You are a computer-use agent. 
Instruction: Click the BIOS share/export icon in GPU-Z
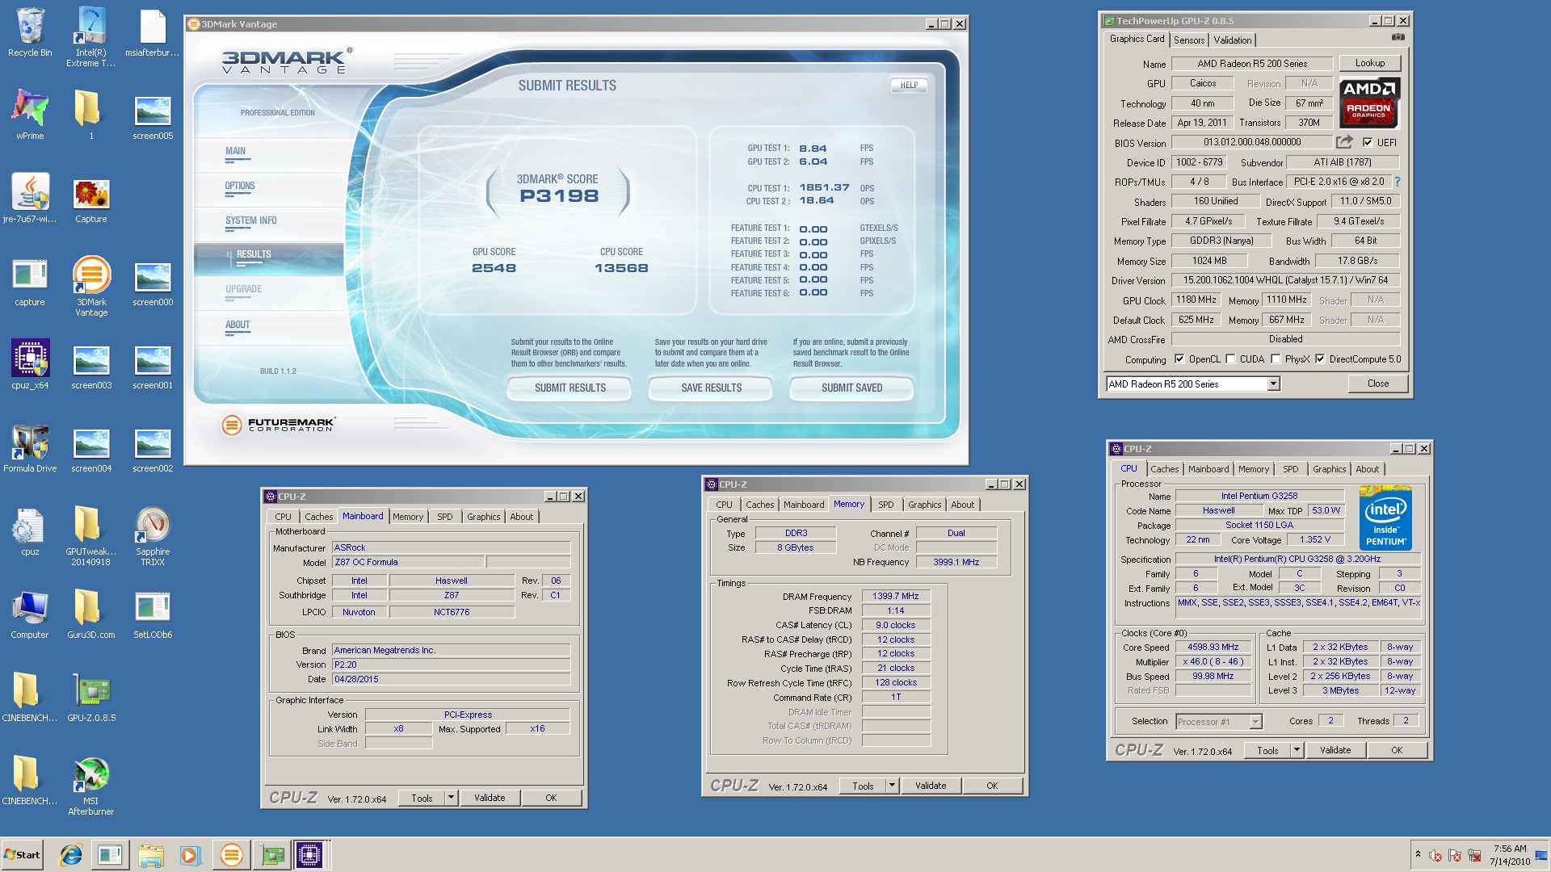point(1344,142)
